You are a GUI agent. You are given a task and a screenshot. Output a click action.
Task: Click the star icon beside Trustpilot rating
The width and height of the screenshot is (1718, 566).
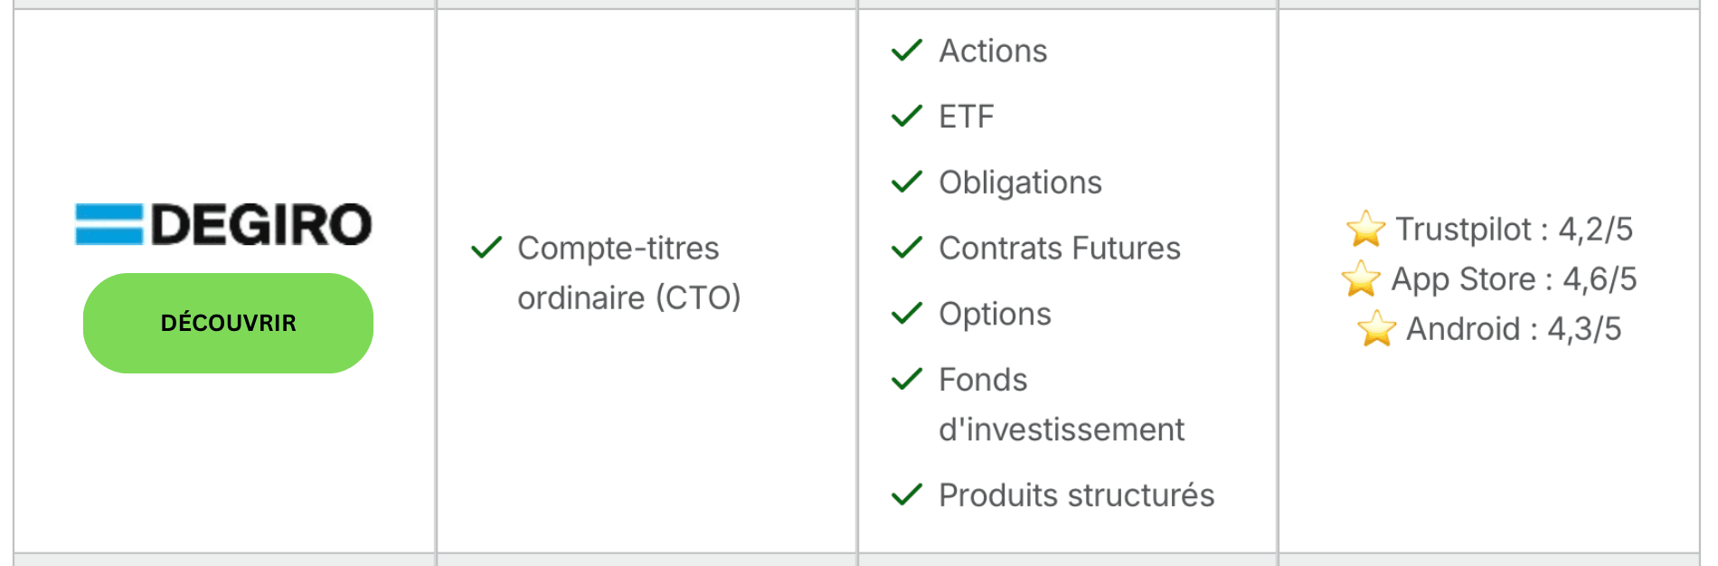click(x=1365, y=229)
